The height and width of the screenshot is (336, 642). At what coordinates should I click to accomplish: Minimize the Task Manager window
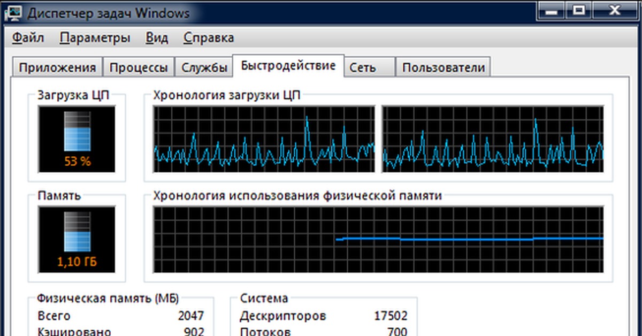[x=551, y=9]
